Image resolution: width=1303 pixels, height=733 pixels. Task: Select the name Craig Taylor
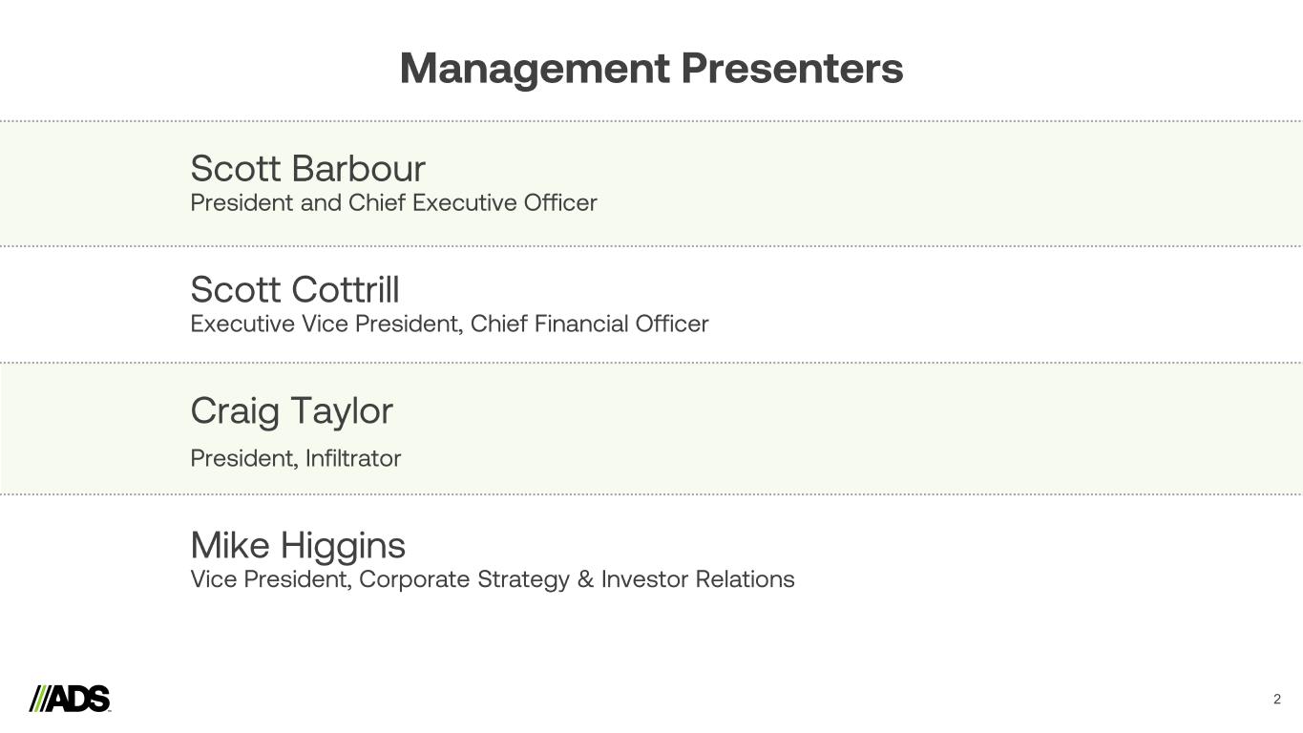[291, 411]
